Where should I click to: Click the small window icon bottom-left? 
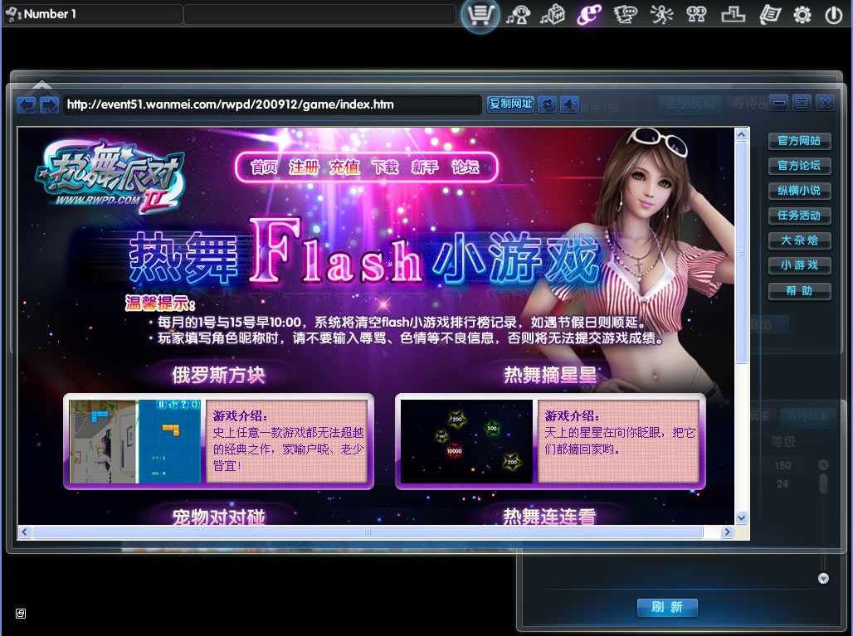(21, 614)
